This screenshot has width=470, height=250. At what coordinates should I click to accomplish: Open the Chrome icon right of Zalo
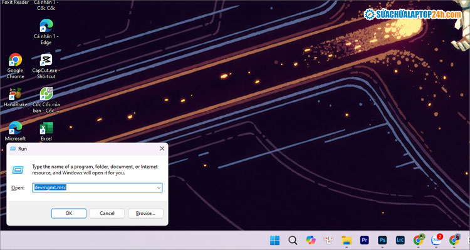pyautogui.click(x=455, y=239)
